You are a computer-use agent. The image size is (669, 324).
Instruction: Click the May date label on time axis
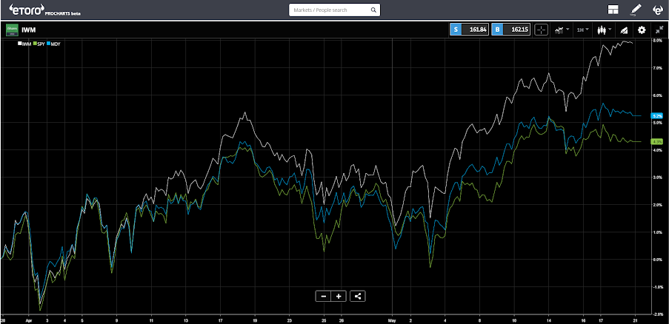coord(393,319)
